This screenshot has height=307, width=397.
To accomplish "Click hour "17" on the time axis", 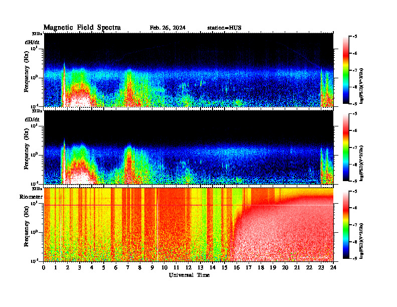I will pyautogui.click(x=249, y=268).
